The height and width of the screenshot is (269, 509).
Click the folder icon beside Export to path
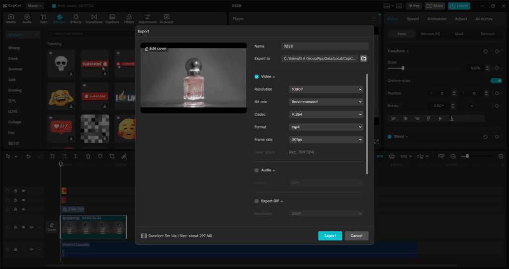[x=363, y=59]
